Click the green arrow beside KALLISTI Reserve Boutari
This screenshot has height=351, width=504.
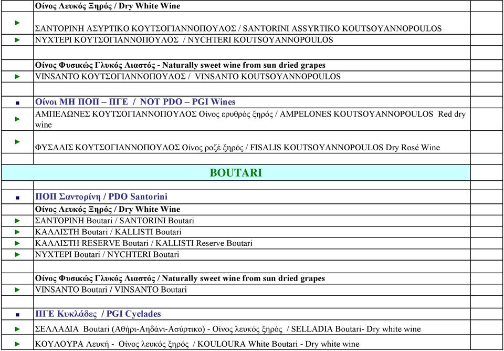(x=17, y=243)
